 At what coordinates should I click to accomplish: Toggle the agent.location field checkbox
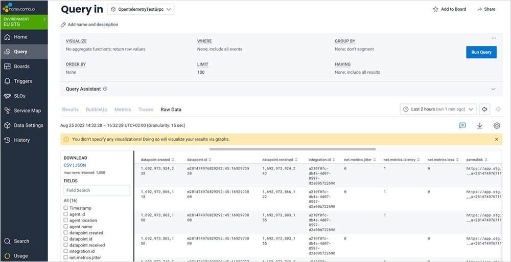click(66, 221)
